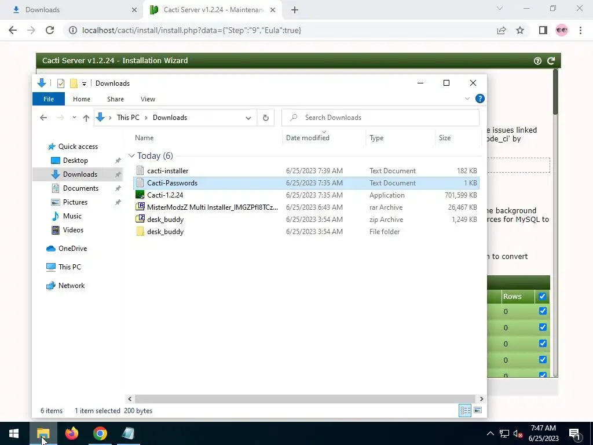The image size is (593, 445).
Task: Click the share page icon in Chrome
Action: [502, 30]
